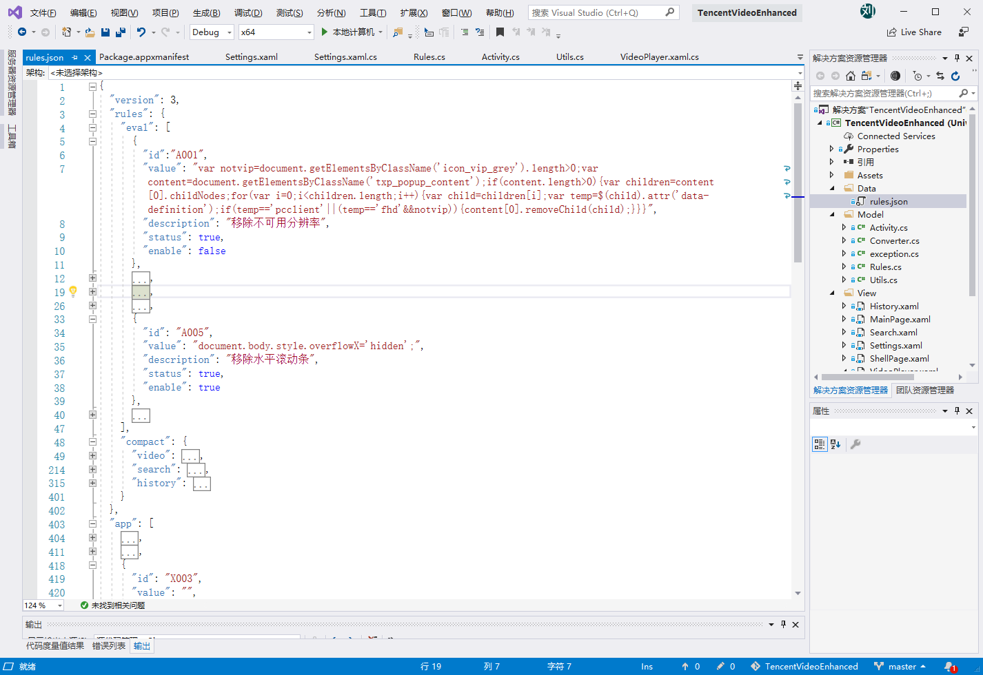Open the 文件(F) menu
The height and width of the screenshot is (675, 983).
tap(43, 12)
